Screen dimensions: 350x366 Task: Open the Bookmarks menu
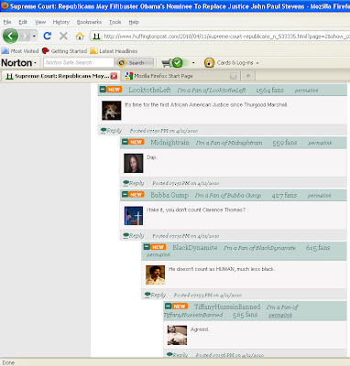coord(89,22)
